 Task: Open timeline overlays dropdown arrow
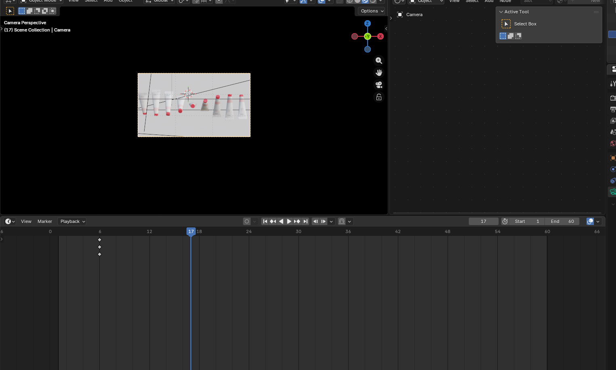click(598, 221)
